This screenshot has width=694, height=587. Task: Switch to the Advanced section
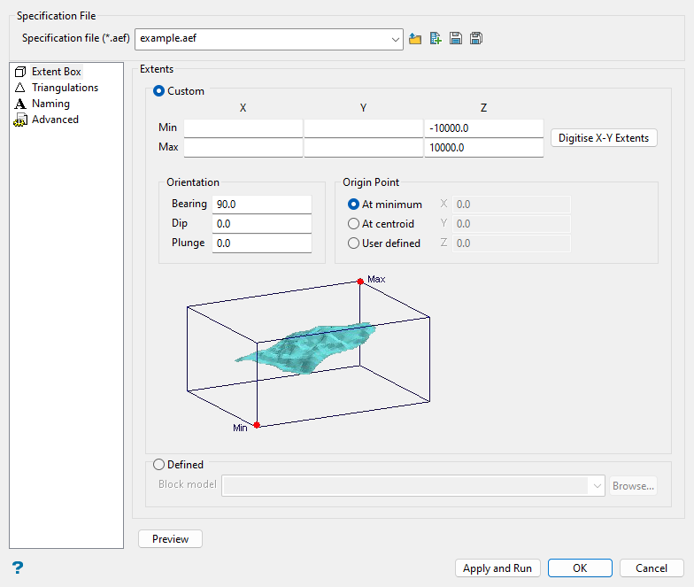tap(55, 120)
